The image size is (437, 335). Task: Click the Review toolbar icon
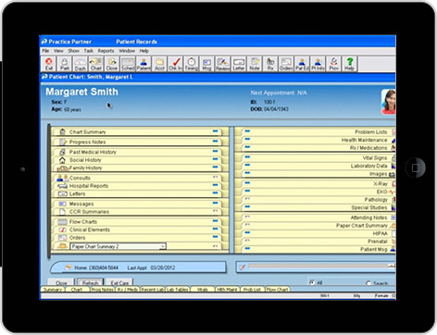[222, 64]
